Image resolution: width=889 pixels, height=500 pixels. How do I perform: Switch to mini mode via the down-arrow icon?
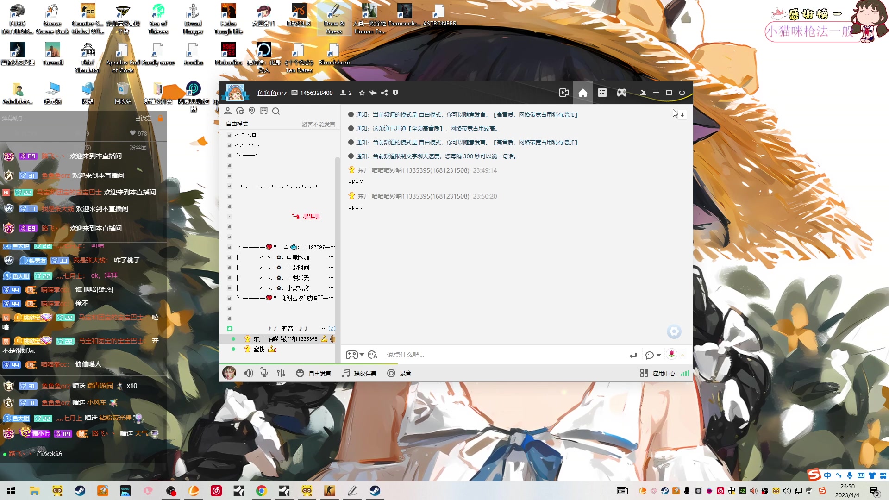tap(643, 93)
